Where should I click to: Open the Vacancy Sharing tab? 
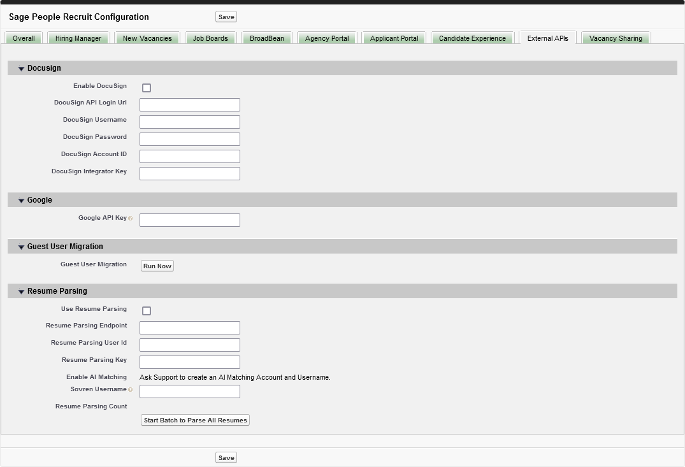point(616,38)
